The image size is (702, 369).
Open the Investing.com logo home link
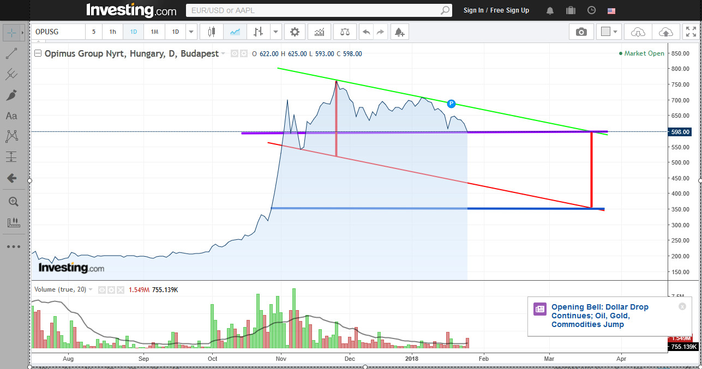(131, 10)
